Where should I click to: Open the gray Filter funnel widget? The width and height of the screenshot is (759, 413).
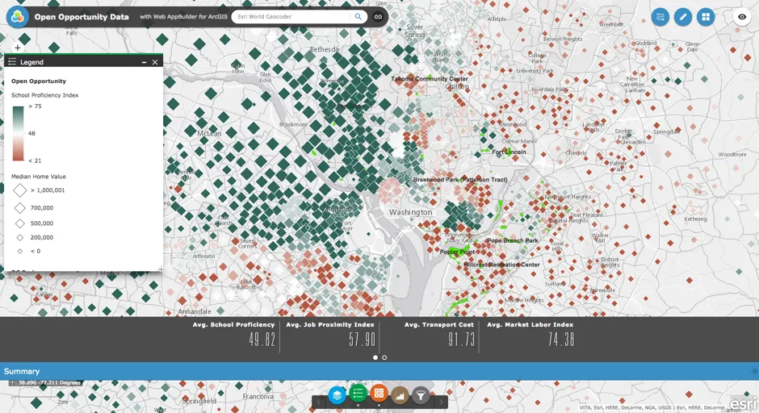click(x=421, y=395)
